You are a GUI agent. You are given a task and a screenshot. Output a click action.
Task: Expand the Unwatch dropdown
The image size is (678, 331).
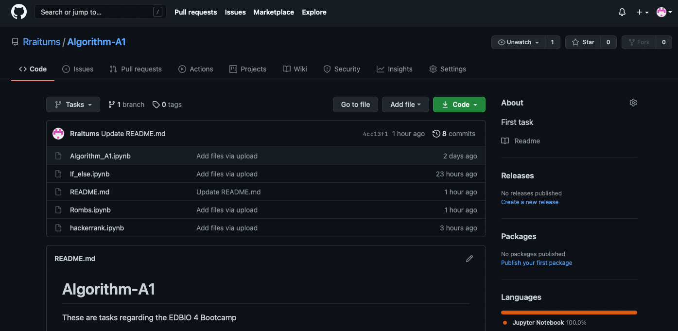(x=518, y=42)
